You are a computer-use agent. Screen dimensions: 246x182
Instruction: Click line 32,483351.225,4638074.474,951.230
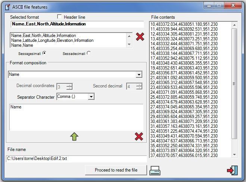click(184, 131)
